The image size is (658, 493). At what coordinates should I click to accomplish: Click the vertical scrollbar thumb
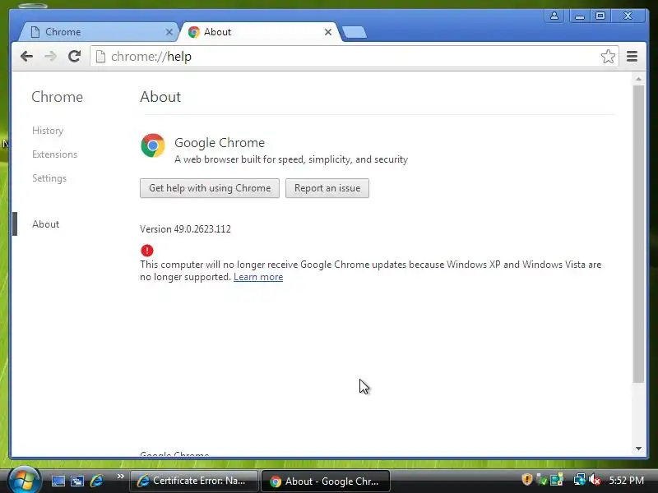pos(638,234)
